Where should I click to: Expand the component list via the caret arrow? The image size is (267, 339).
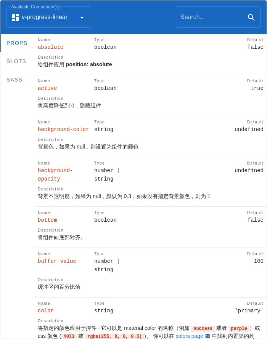[x=82, y=17]
